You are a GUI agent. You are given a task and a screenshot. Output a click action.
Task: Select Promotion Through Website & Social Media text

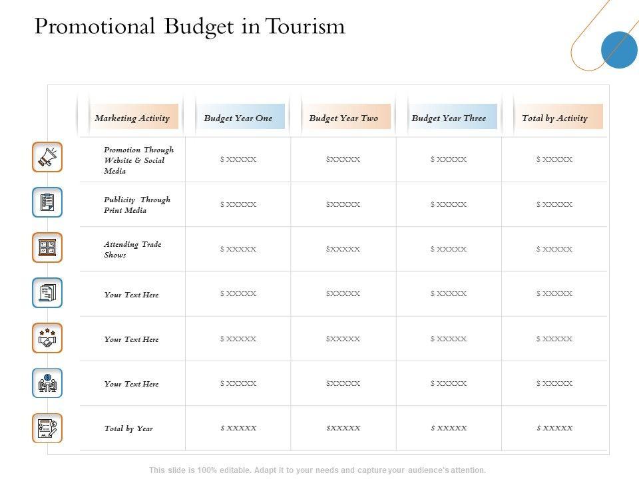(138, 160)
